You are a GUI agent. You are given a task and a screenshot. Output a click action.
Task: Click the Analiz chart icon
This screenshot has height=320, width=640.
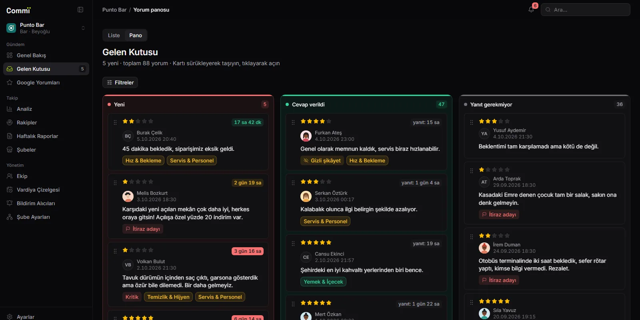[x=10, y=109]
